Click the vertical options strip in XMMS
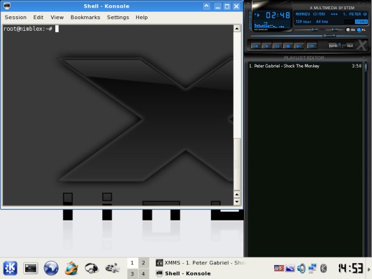Viewport: 372px width, 279px height. click(x=250, y=20)
